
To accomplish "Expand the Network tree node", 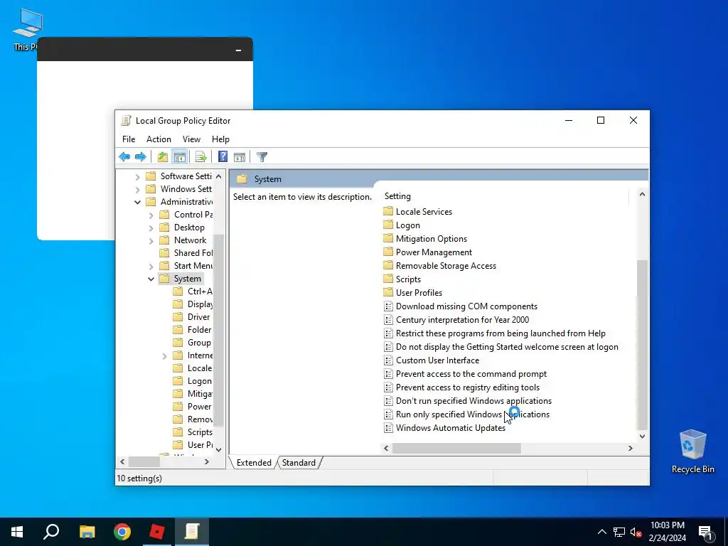I will 151,240.
